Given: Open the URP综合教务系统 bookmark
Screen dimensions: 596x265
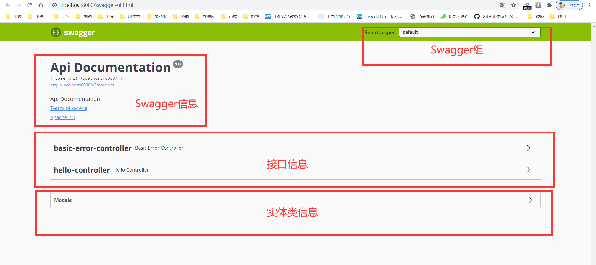Looking at the screenshot, I should click(x=287, y=16).
